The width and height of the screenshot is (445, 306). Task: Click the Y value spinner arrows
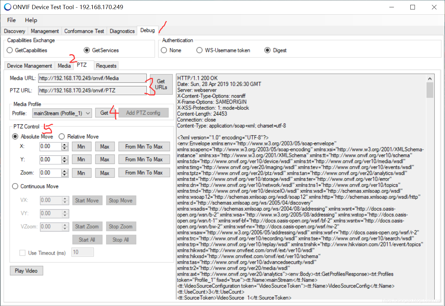64,159
